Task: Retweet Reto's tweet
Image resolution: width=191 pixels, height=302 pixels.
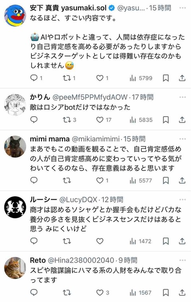Action: click(67, 292)
